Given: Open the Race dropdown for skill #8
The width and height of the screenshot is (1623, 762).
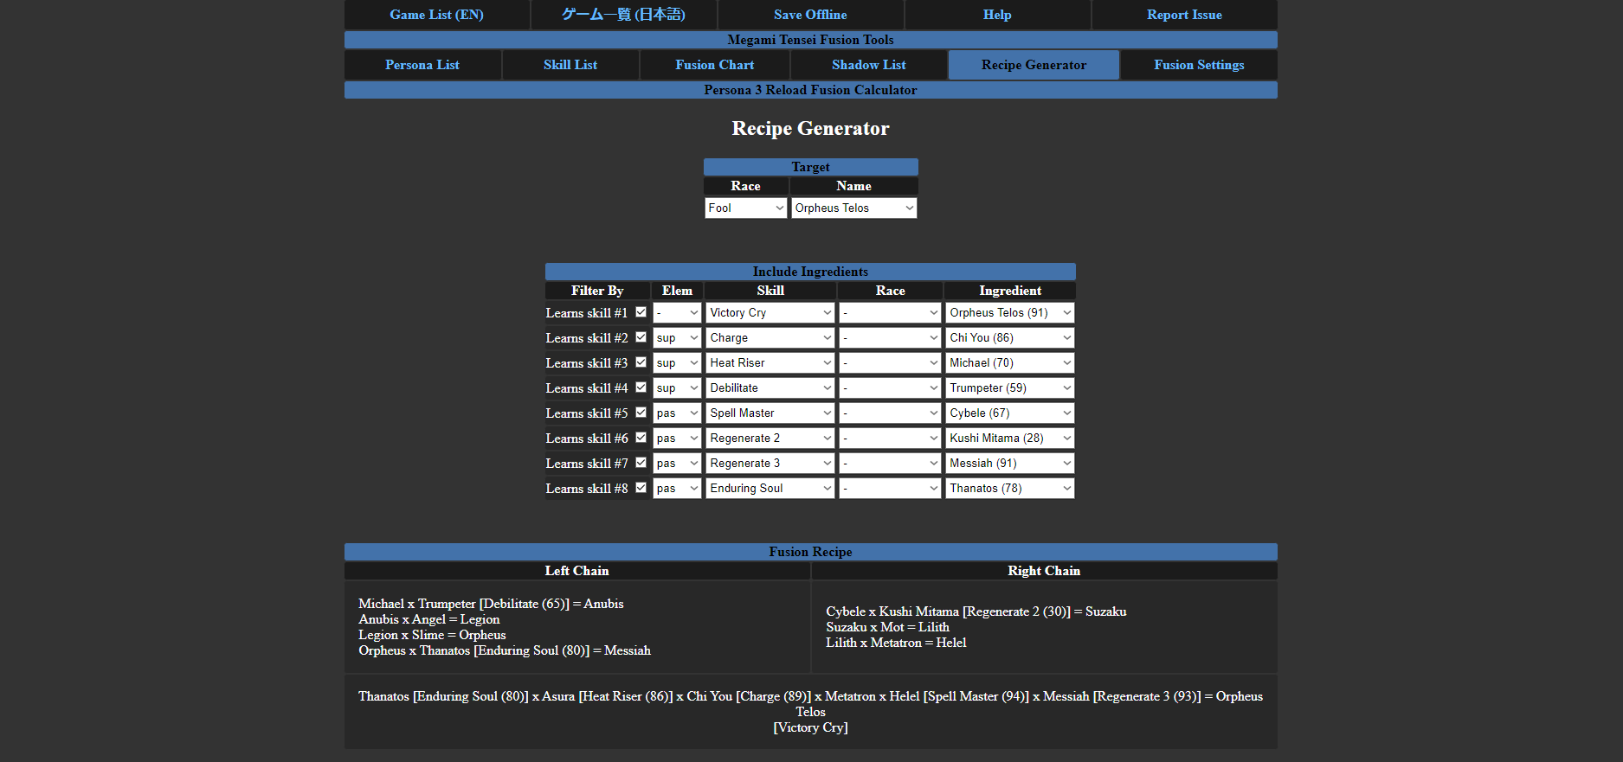Looking at the screenshot, I should coord(890,489).
